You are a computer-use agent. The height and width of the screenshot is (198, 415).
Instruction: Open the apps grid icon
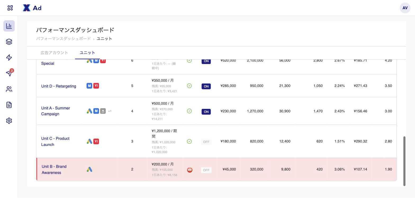(x=10, y=8)
